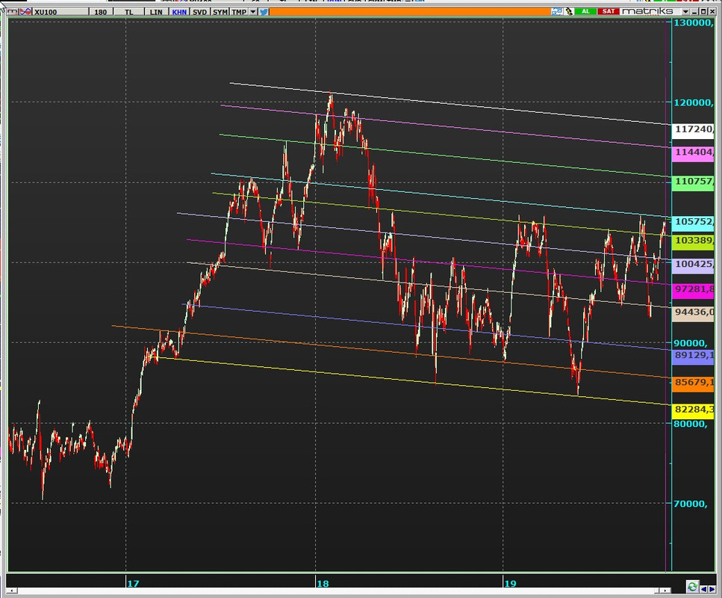
Task: Toggle the TL currency setting
Action: [x=128, y=12]
